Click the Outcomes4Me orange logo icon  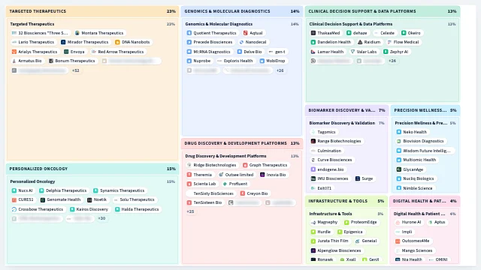click(x=398, y=241)
